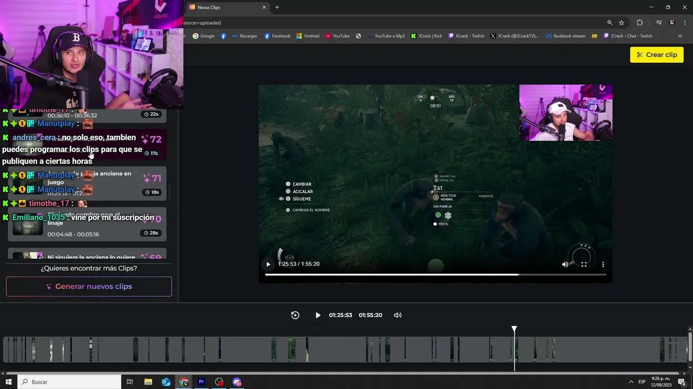The width and height of the screenshot is (693, 389).
Task: Click the yellow Crear clip button
Action: click(x=657, y=55)
